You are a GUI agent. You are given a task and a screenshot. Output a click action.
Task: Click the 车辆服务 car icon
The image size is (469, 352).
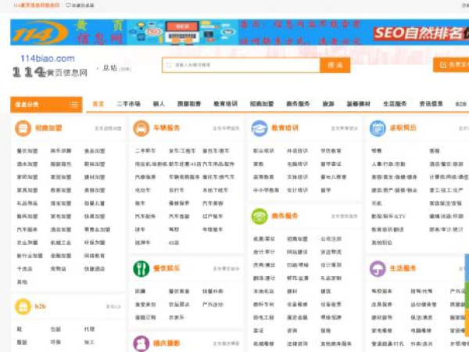(x=141, y=128)
